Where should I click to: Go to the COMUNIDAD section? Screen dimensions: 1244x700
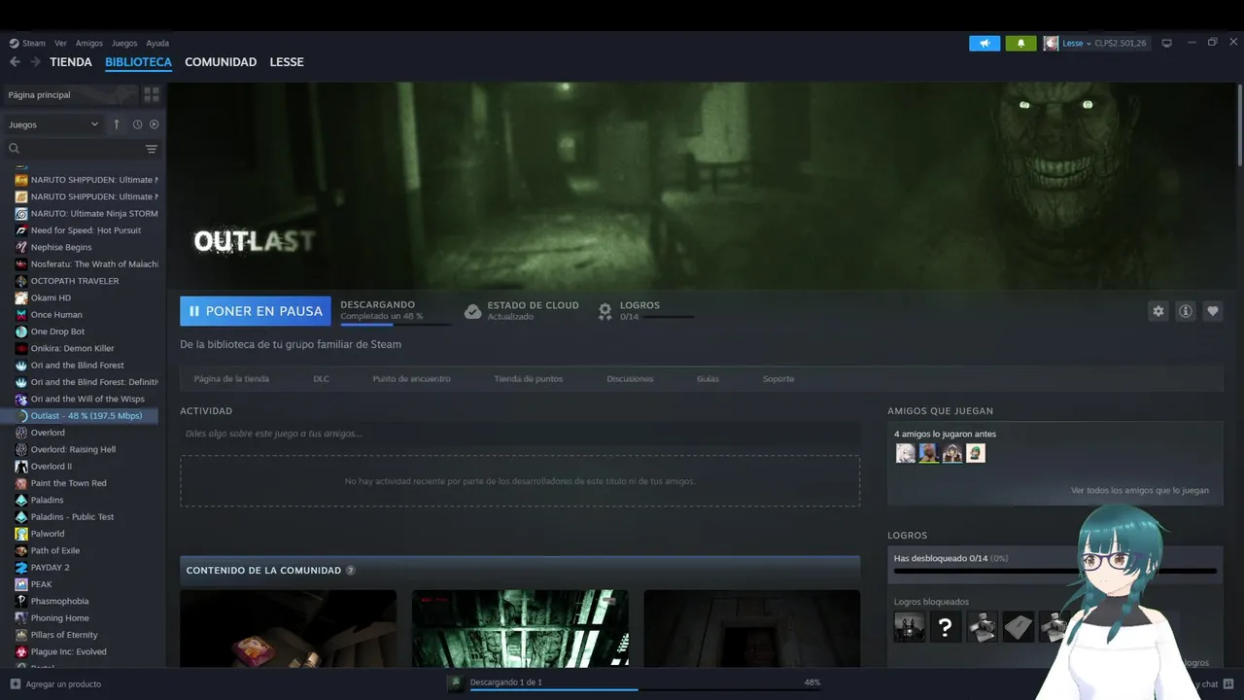(x=221, y=62)
